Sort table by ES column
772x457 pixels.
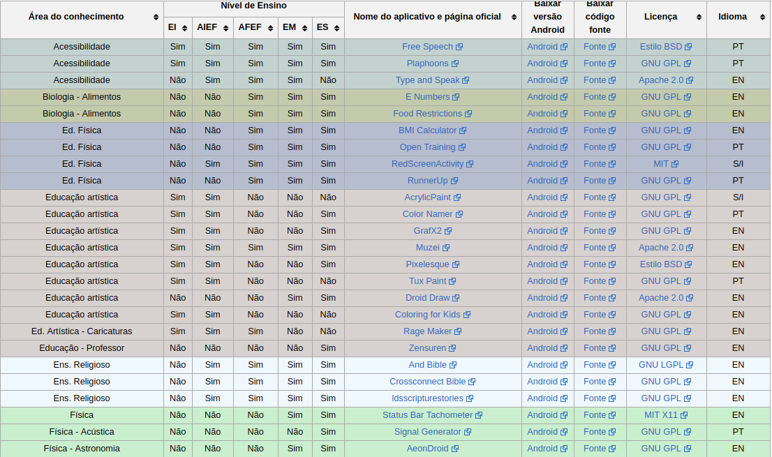336,28
